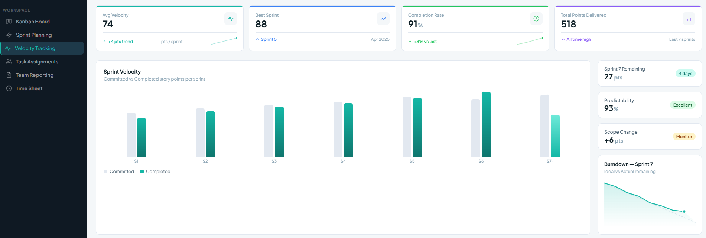This screenshot has height=238, width=706.
Task: Click the Kanban Board sidebar icon
Action: (9, 22)
